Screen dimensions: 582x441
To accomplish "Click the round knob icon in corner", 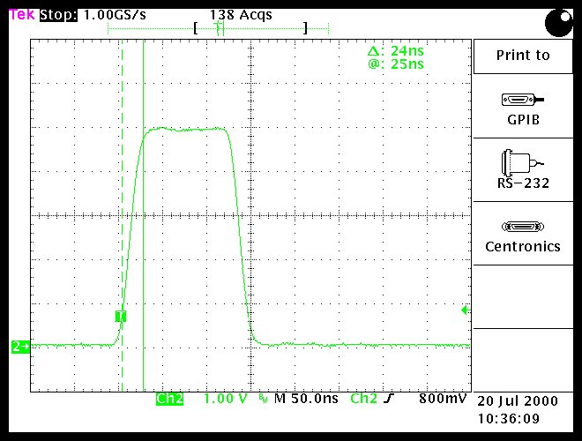I will [558, 23].
